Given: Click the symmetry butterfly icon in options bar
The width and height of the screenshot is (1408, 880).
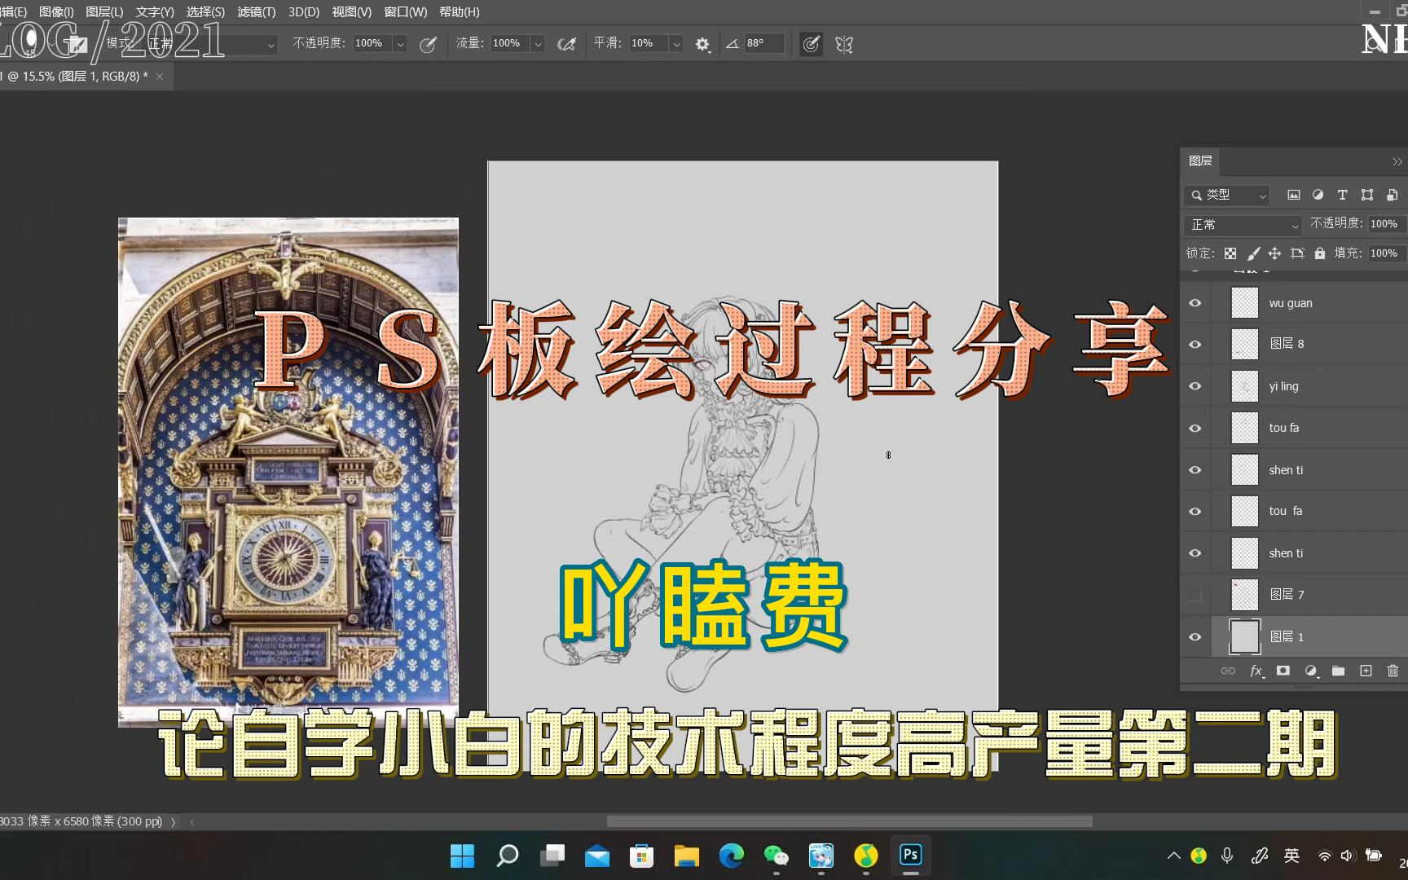Looking at the screenshot, I should [x=844, y=45].
